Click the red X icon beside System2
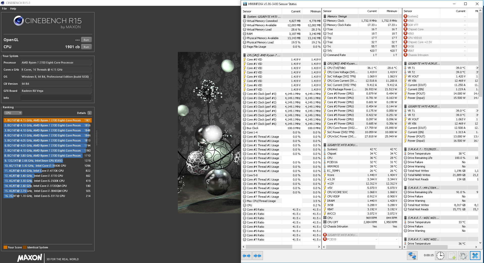This screenshot has width=484, height=263. pyautogui.click(x=405, y=16)
